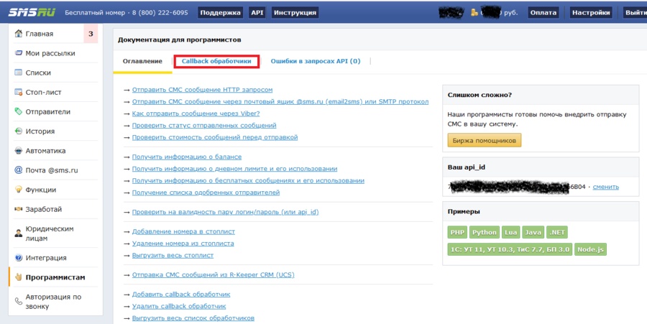Screen dimensions: 647x324
Task: Click the home icon next to Главная
Action: 18,34
